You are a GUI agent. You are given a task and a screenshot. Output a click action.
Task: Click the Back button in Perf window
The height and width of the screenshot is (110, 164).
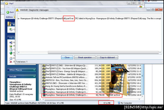10,12
